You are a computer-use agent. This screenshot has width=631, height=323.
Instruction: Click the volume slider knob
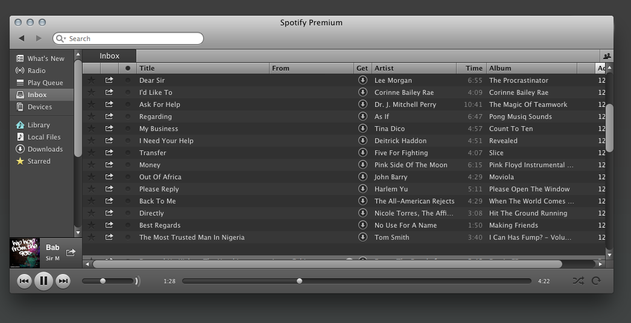[103, 281]
